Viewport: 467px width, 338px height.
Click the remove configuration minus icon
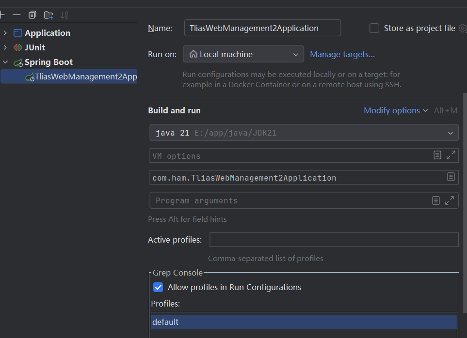[x=16, y=15]
